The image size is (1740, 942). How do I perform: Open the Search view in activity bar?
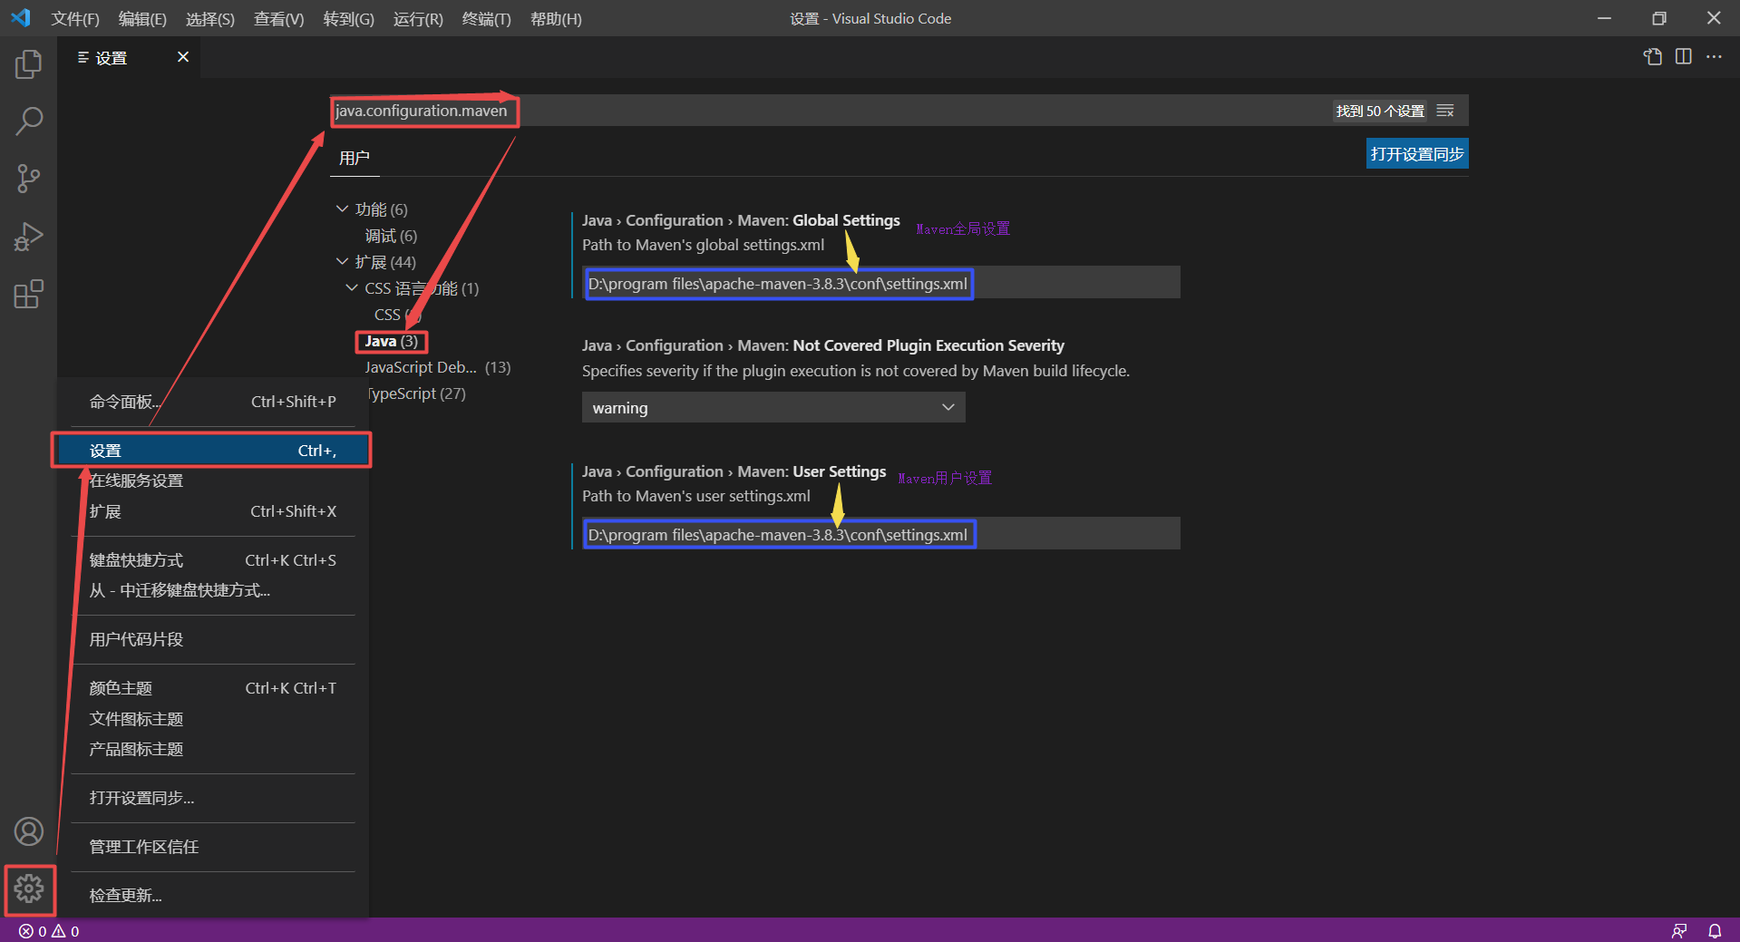(x=28, y=121)
